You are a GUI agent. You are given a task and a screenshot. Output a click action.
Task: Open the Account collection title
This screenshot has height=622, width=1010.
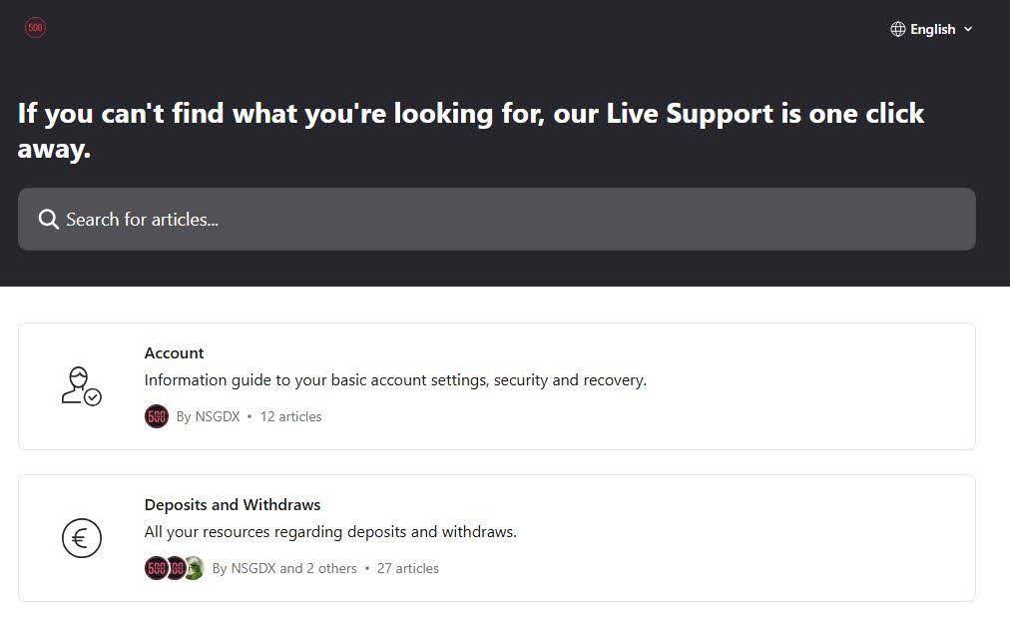coord(174,352)
